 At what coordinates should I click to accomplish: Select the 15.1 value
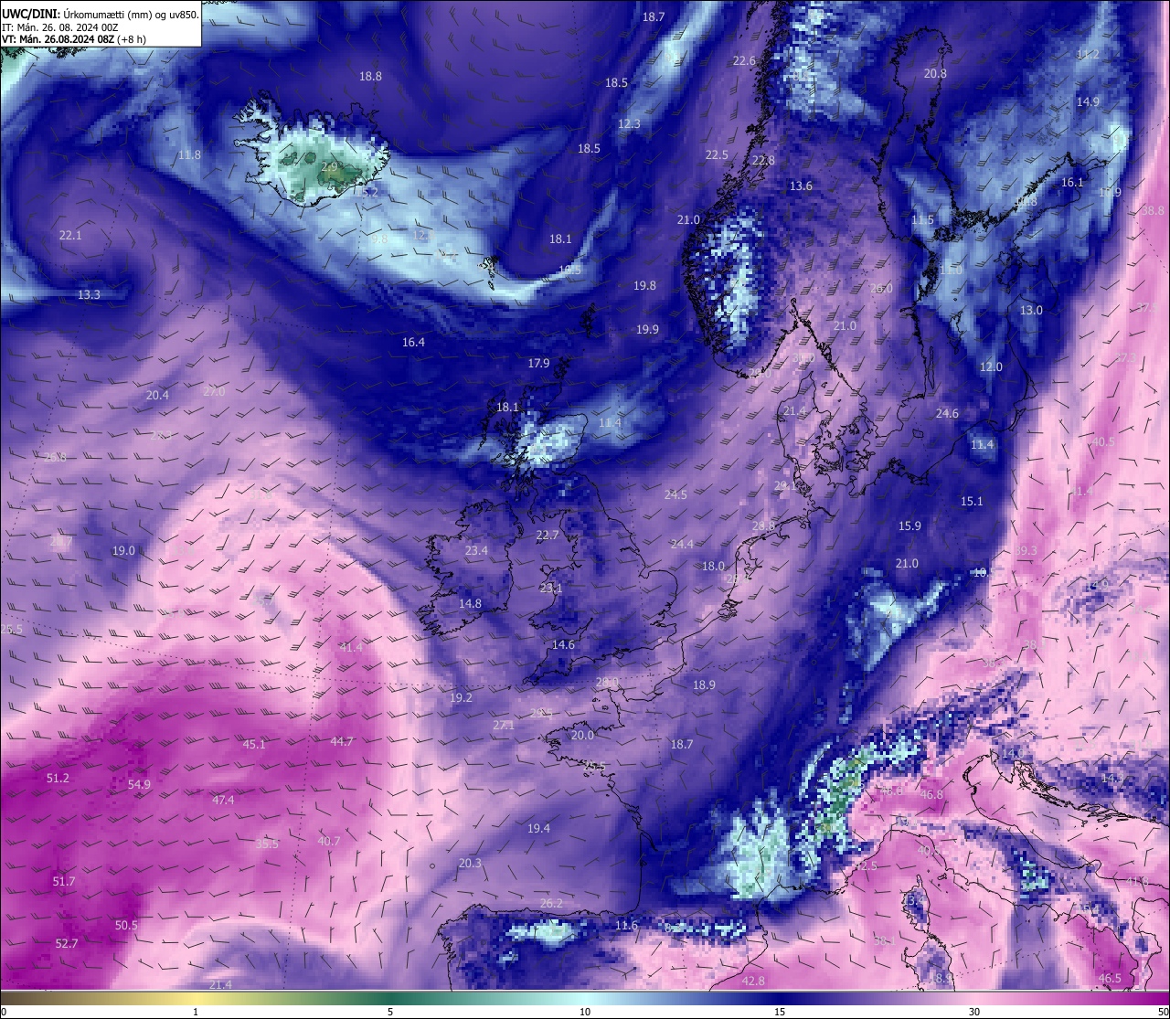point(972,502)
